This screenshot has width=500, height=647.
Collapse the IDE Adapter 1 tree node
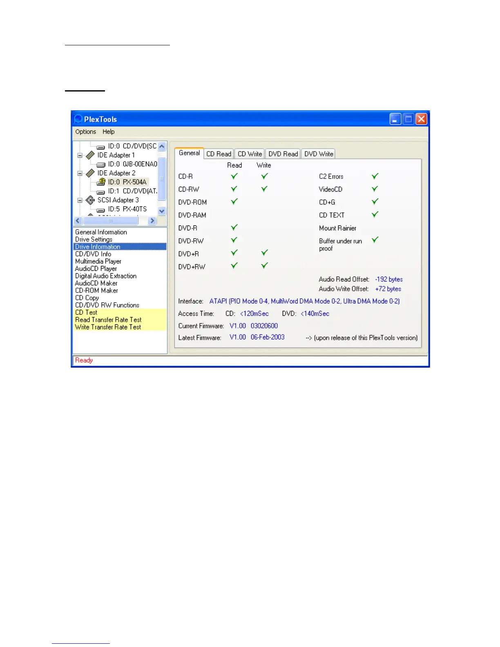coord(80,155)
